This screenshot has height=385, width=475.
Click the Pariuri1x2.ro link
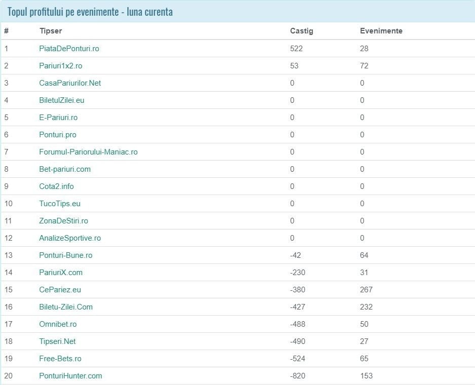60,66
